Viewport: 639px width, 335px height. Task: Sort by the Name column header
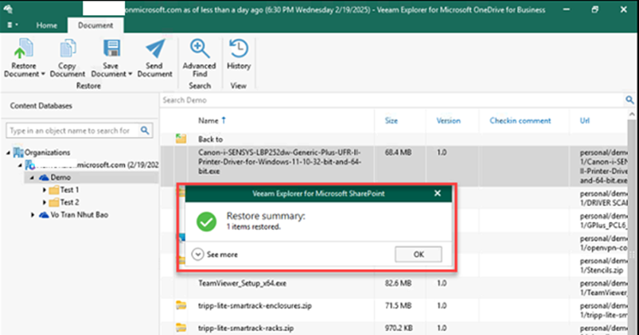[x=208, y=120]
